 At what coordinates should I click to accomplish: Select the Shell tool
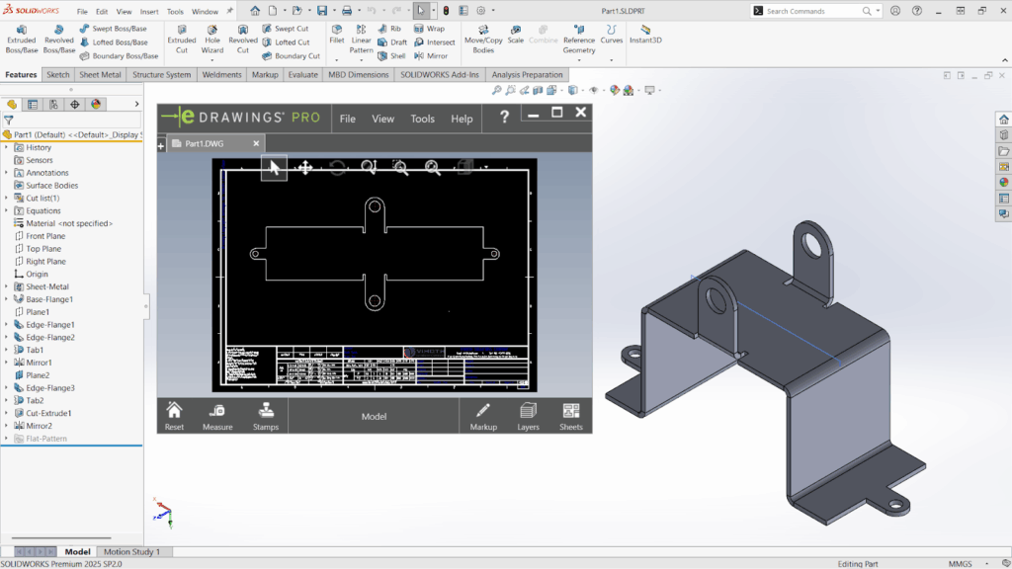coord(391,55)
